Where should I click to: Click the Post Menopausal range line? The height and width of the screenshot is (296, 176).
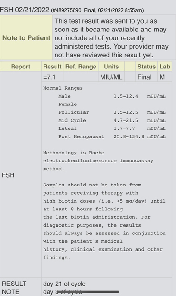coord(112,136)
